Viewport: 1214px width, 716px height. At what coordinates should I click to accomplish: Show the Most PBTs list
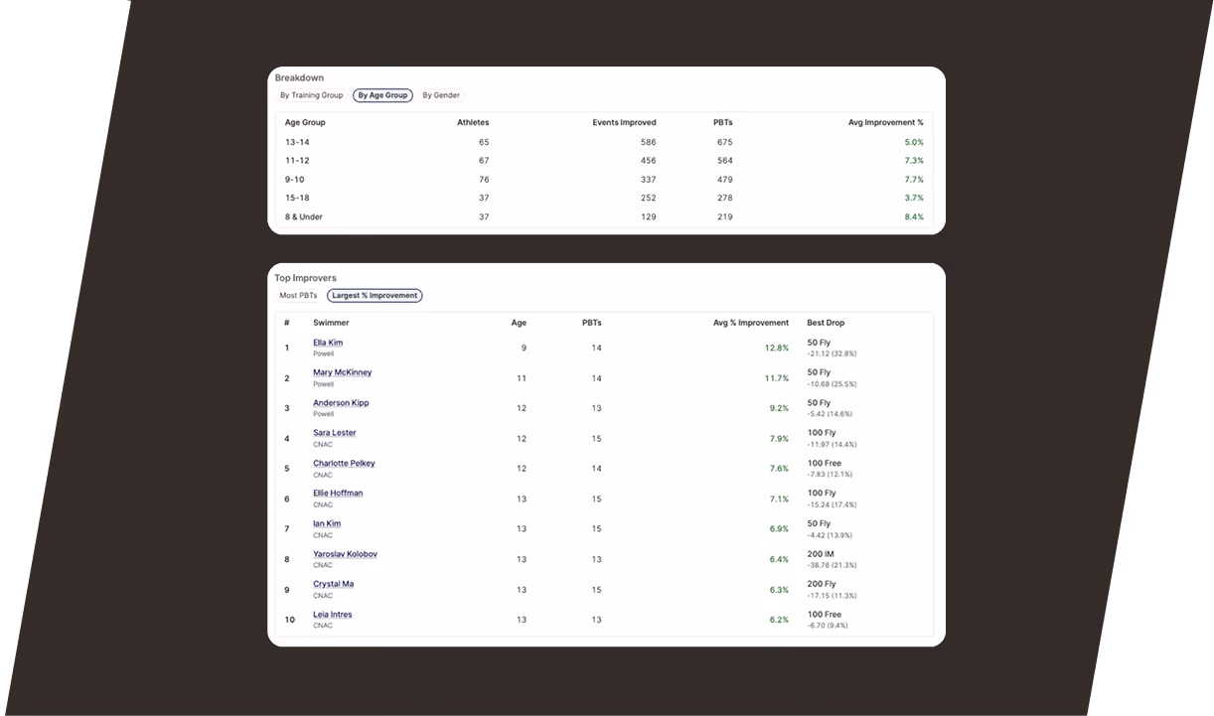pyautogui.click(x=298, y=295)
